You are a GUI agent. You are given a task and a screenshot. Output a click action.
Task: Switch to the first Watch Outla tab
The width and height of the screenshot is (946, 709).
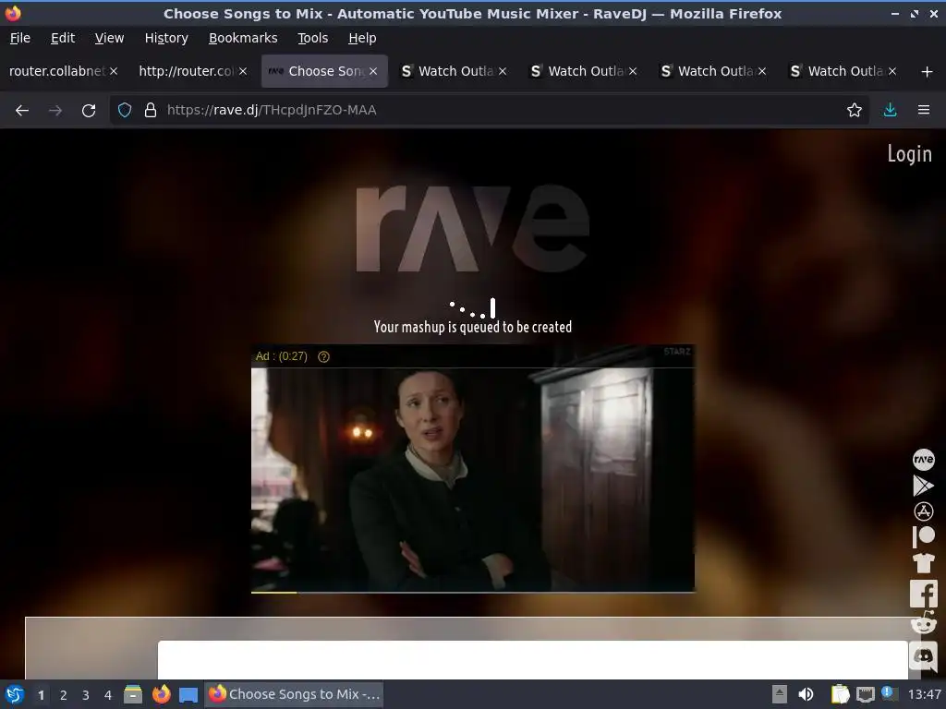455,71
